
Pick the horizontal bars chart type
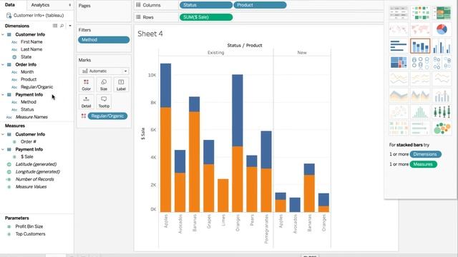click(399, 46)
